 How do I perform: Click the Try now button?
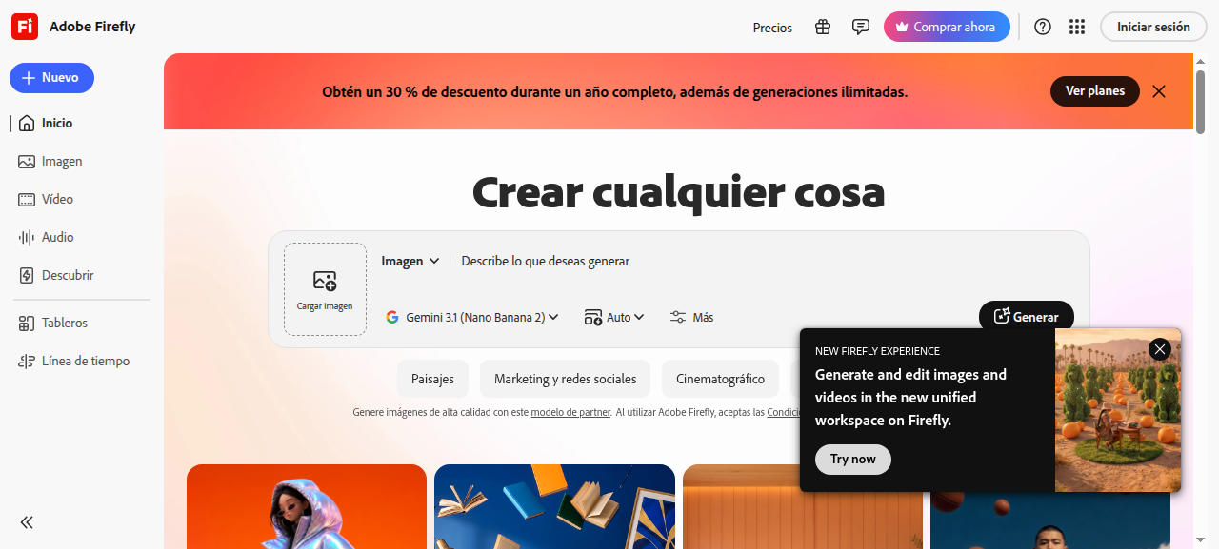click(852, 460)
